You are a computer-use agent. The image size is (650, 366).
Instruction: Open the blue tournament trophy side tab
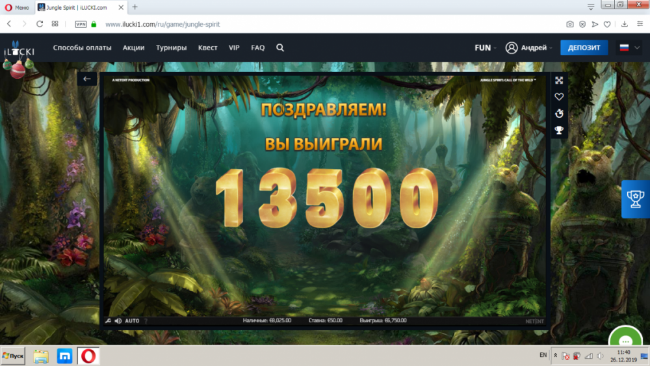pyautogui.click(x=635, y=198)
